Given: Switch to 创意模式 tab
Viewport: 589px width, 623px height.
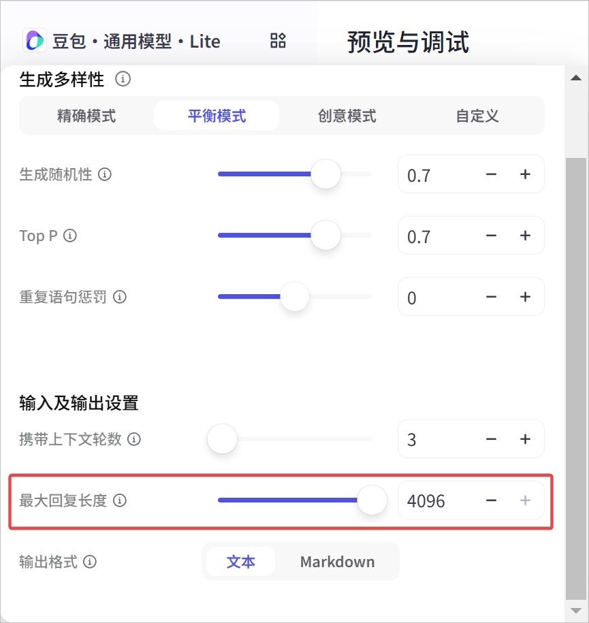Looking at the screenshot, I should click(347, 116).
